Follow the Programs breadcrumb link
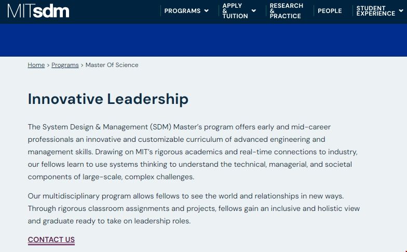 [65, 65]
